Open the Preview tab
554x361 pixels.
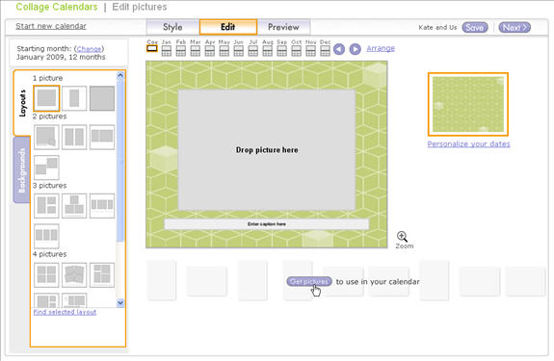283,27
